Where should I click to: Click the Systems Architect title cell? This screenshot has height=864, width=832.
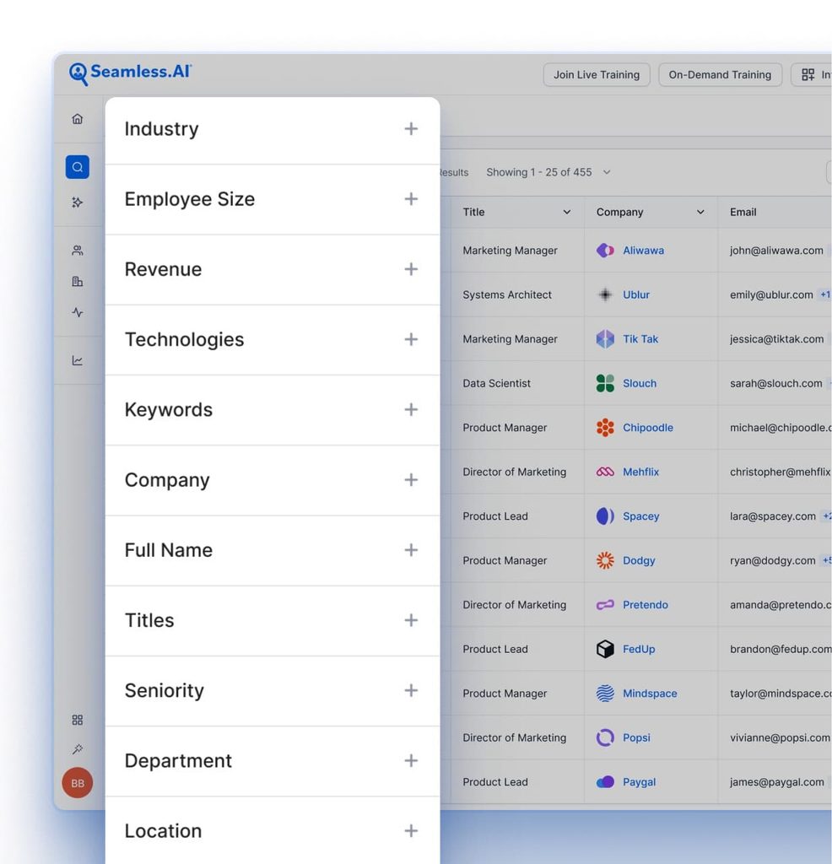click(x=507, y=294)
